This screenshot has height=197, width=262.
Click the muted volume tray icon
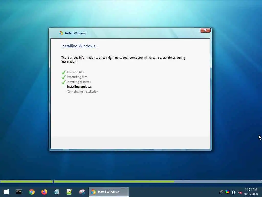(239, 192)
